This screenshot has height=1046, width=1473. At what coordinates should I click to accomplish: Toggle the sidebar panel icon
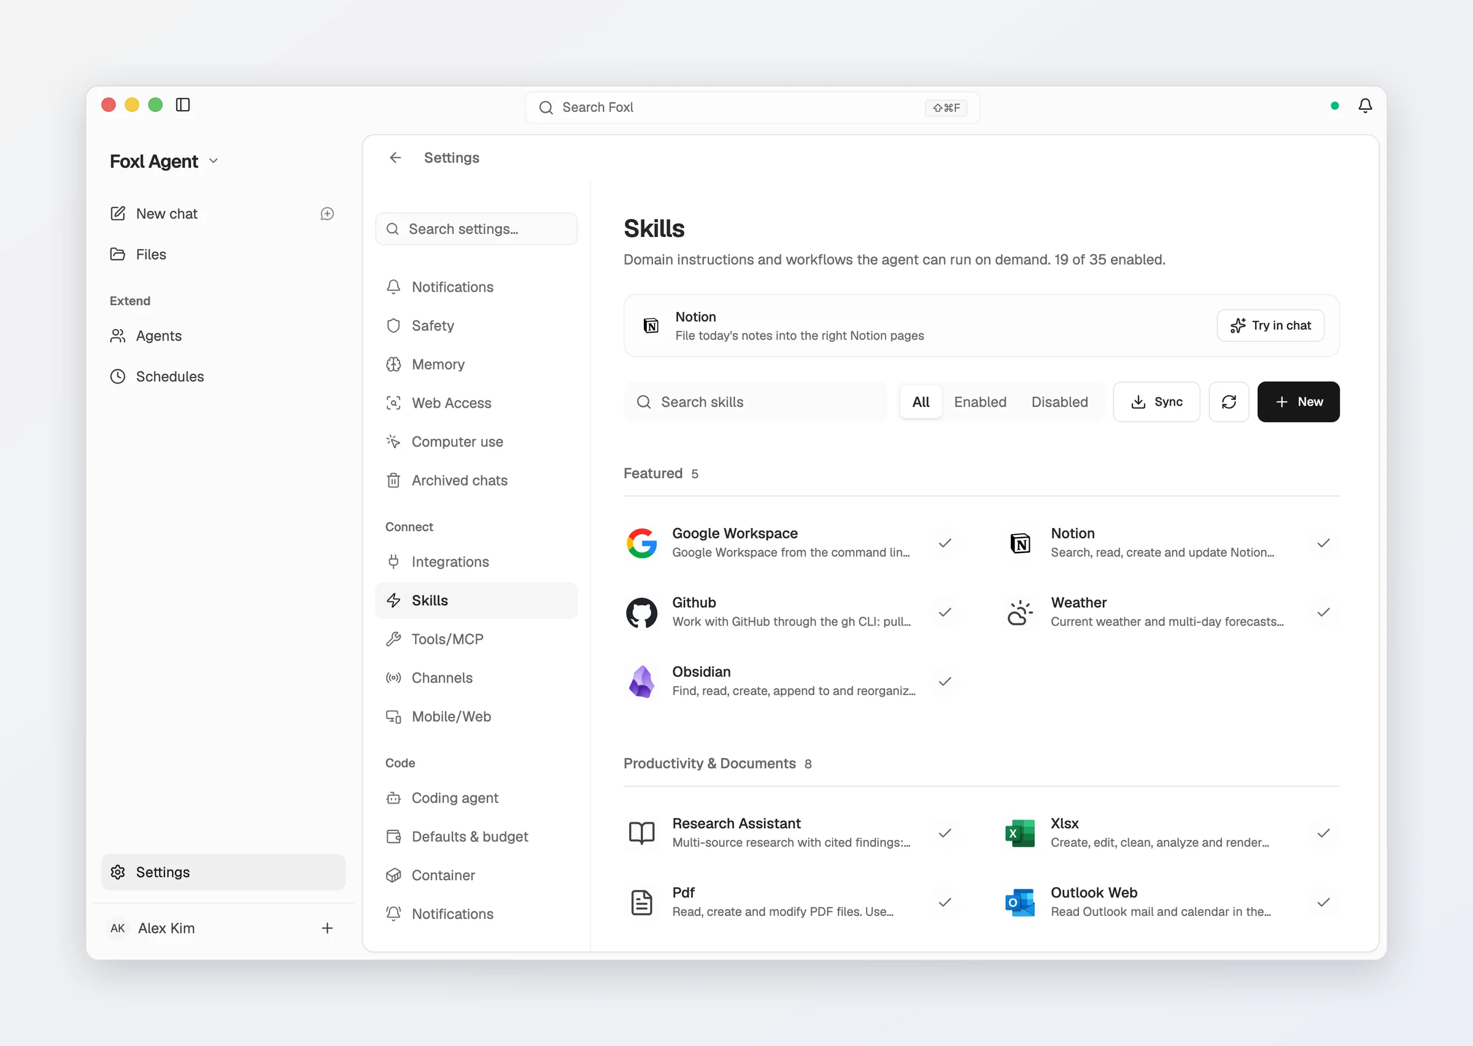click(x=183, y=105)
